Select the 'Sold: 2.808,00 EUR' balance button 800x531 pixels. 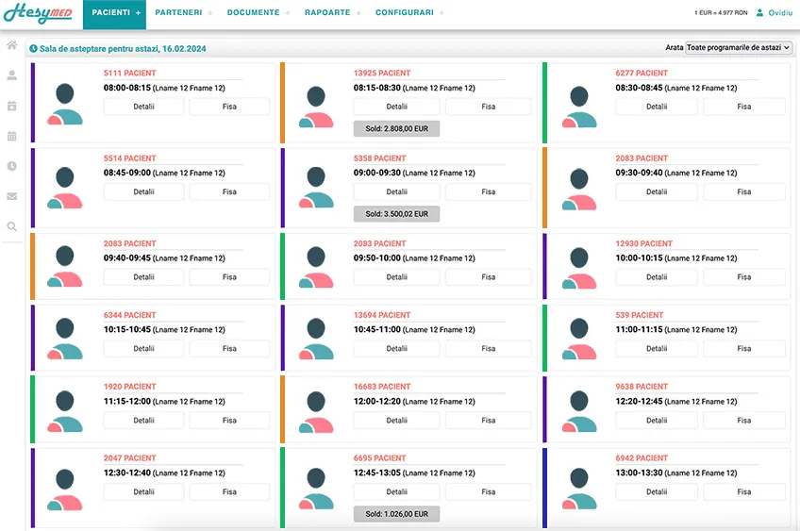coord(396,128)
